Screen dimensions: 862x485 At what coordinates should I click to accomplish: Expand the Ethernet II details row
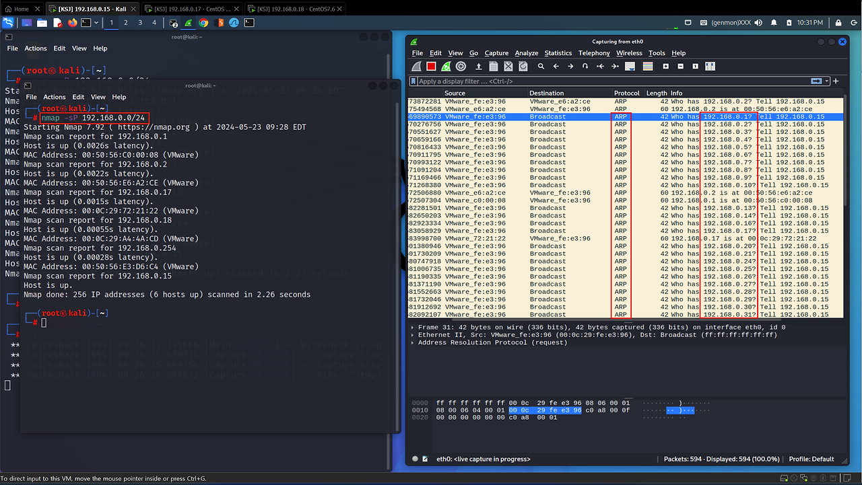click(x=413, y=335)
